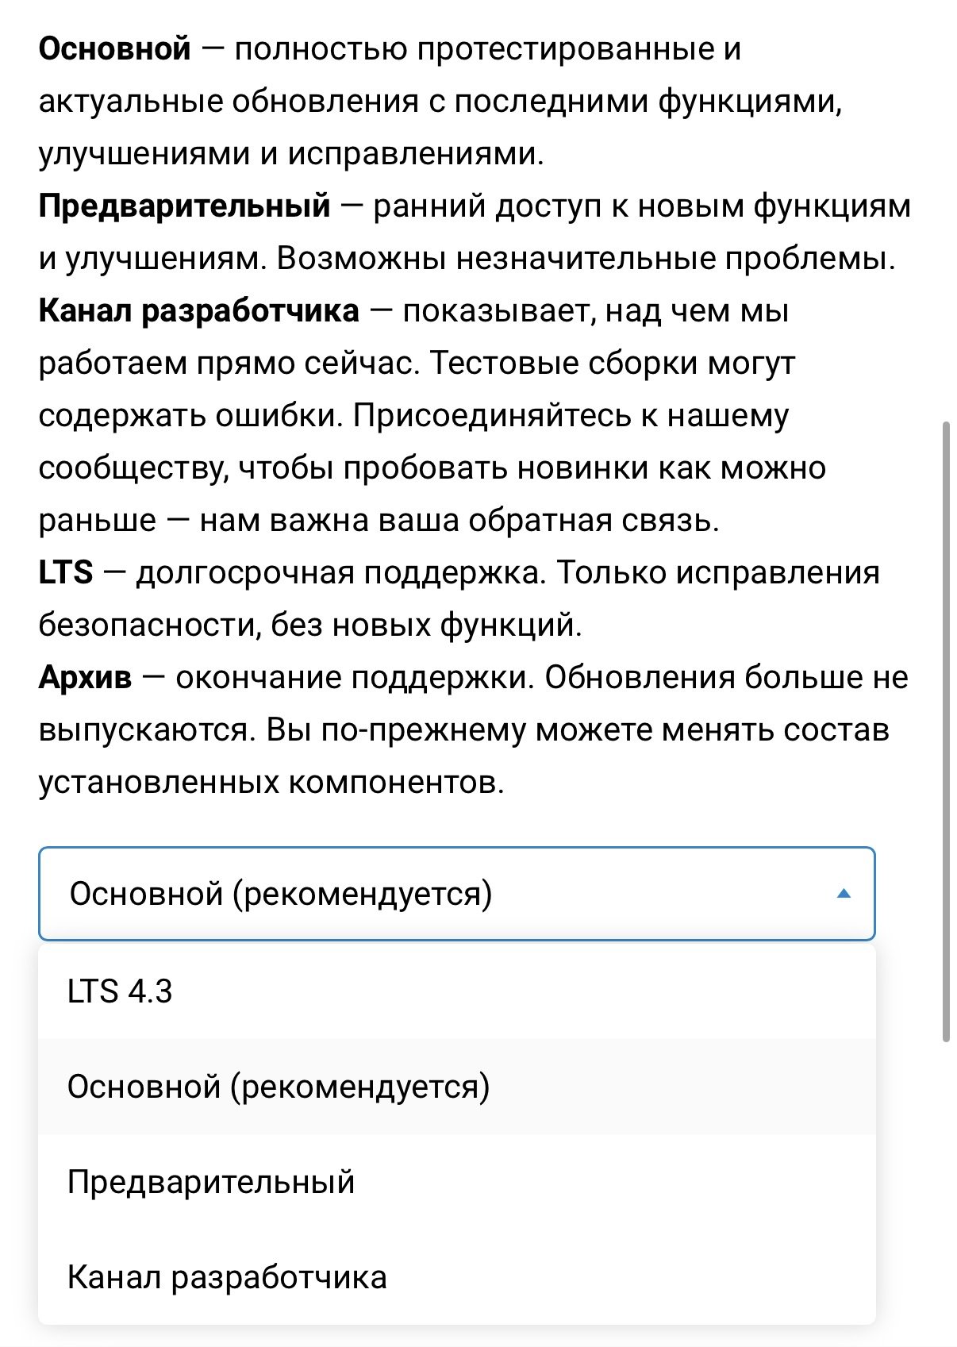Click the phrase долгосрочная поддержка
Image resolution: width=957 pixels, height=1347 pixels.
tap(341, 573)
